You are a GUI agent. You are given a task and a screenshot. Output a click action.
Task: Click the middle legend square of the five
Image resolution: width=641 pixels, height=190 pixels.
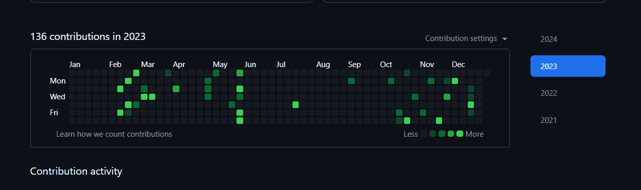tap(442, 134)
